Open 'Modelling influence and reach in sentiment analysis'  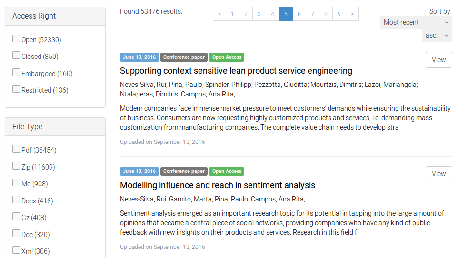pos(217,185)
